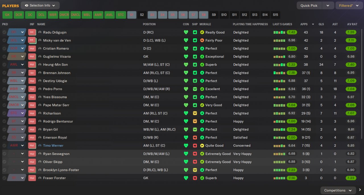This screenshot has width=364, height=195.
Task: Click the Quick Pick button
Action: click(x=309, y=5)
